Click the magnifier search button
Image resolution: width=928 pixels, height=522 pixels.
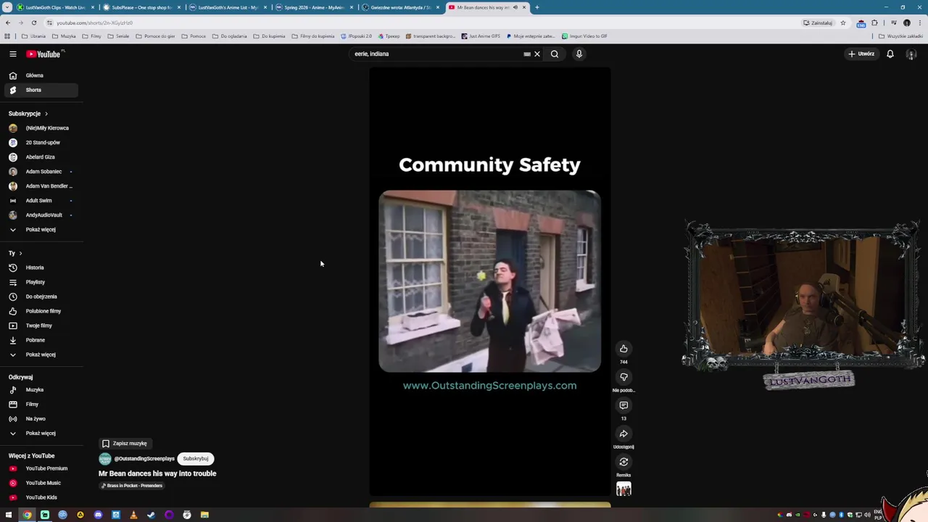pyautogui.click(x=555, y=54)
